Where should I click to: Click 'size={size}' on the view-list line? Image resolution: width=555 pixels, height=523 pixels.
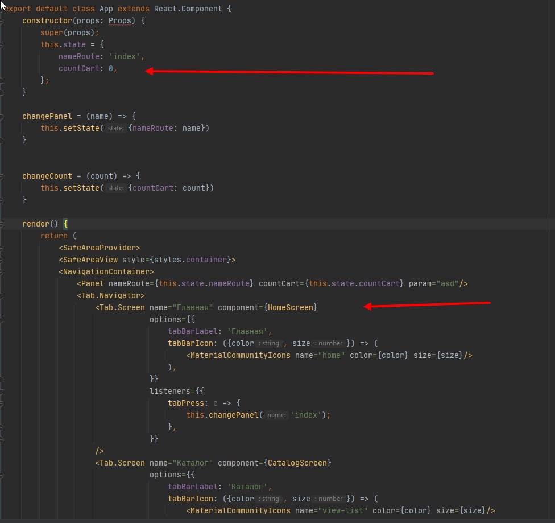461,510
